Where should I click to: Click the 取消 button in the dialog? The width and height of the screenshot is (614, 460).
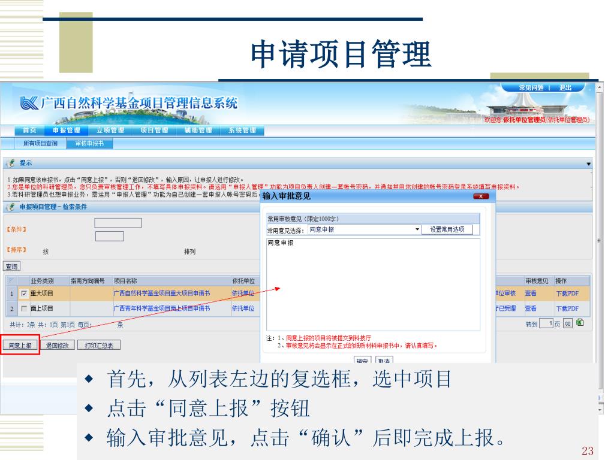tap(384, 360)
